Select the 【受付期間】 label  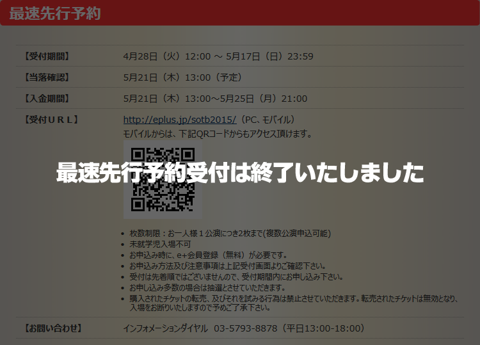47,56
